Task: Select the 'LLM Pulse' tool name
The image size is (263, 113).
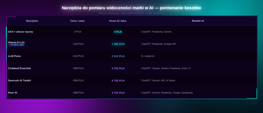Action: point(14,56)
